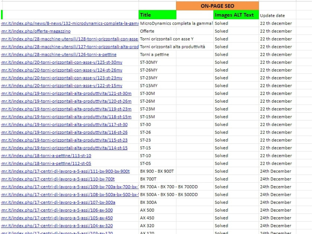Viewport: 312px width, 234px height.
Task: Select the 'ST-26' title cell
Action: click(x=157, y=132)
